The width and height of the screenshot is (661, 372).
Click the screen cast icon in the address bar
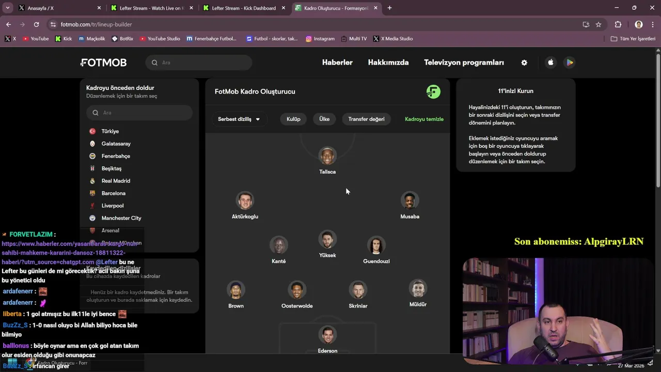(x=586, y=24)
